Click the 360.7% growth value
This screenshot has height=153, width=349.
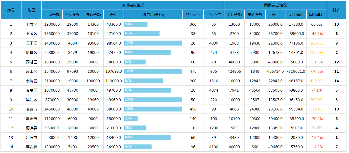pos(316,43)
